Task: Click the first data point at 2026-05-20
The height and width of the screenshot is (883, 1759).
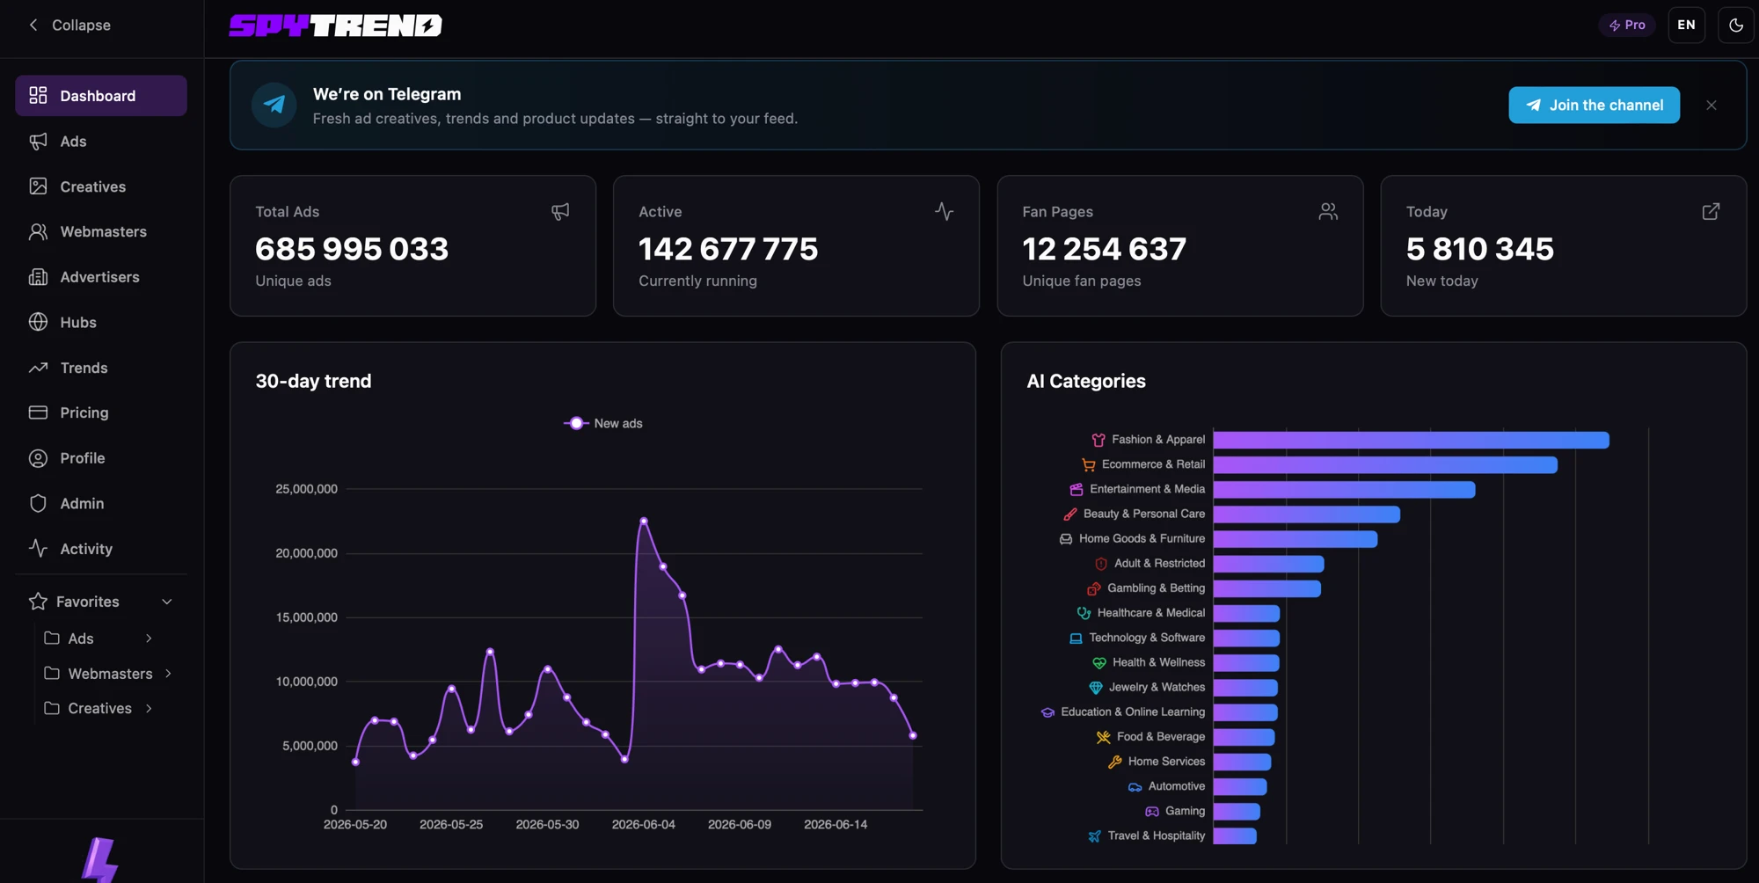Action: 355,763
